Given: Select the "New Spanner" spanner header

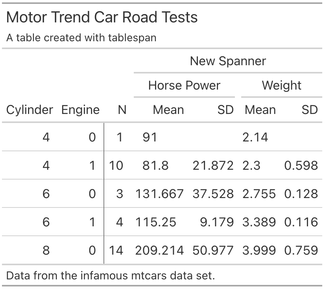Looking at the screenshot, I should pos(228,61).
